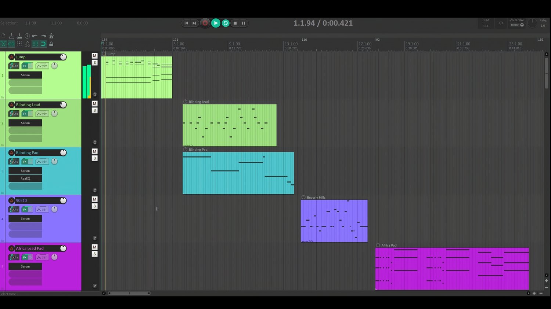Open Route for the Blinding Pad track
The width and height of the screenshot is (551, 309).
click(14, 162)
